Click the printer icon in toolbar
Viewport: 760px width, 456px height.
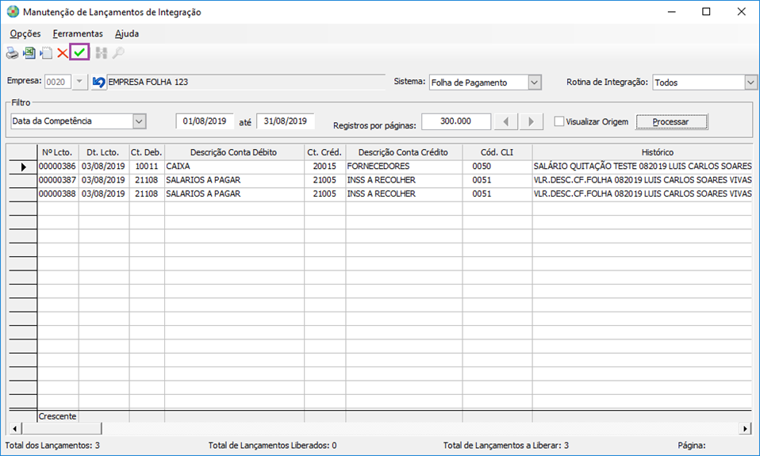(12, 53)
